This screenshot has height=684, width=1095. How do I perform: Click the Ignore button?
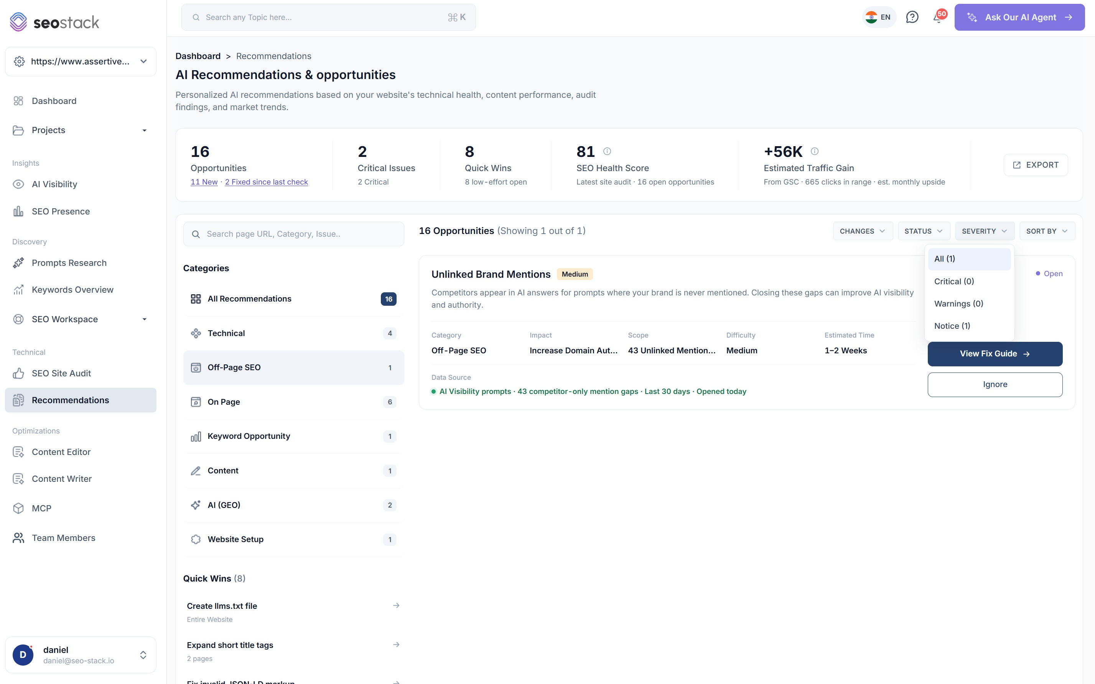tap(995, 384)
